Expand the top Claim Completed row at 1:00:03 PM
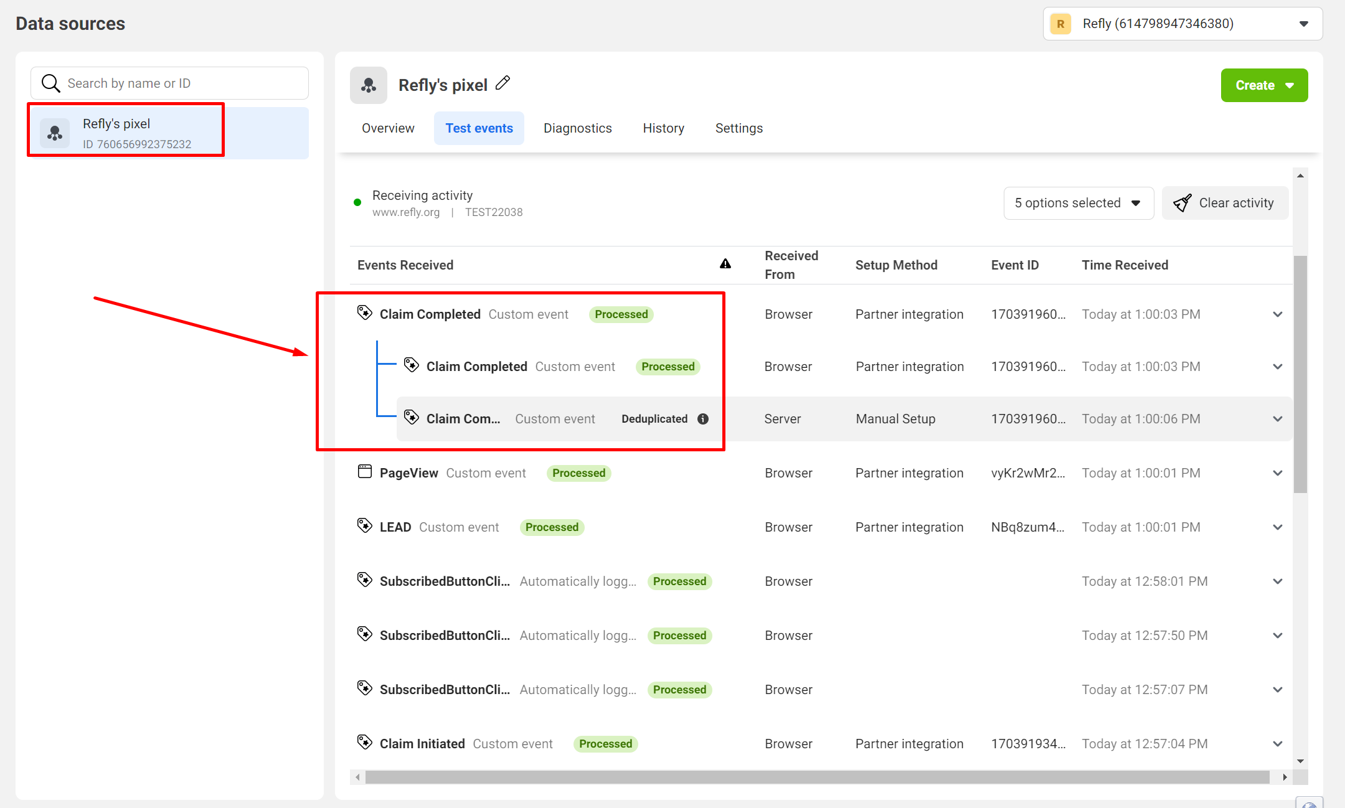This screenshot has width=1345, height=808. (x=1278, y=314)
